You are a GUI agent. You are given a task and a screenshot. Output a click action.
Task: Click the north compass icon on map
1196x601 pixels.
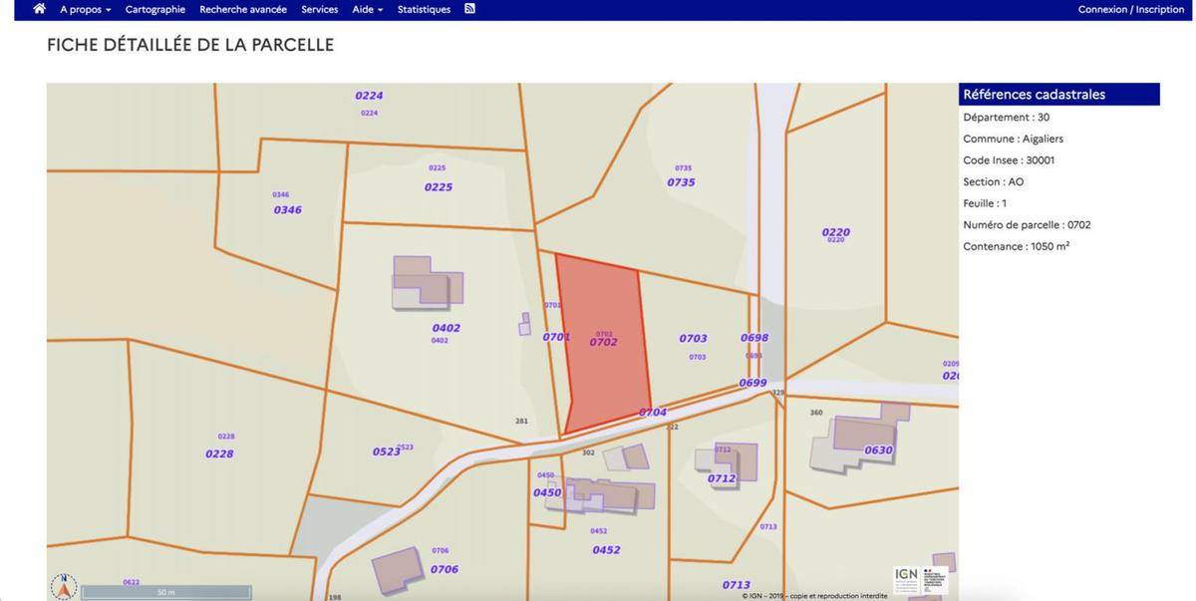[x=64, y=587]
